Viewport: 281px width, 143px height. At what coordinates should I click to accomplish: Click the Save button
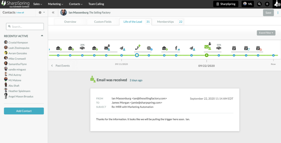[x=268, y=13]
